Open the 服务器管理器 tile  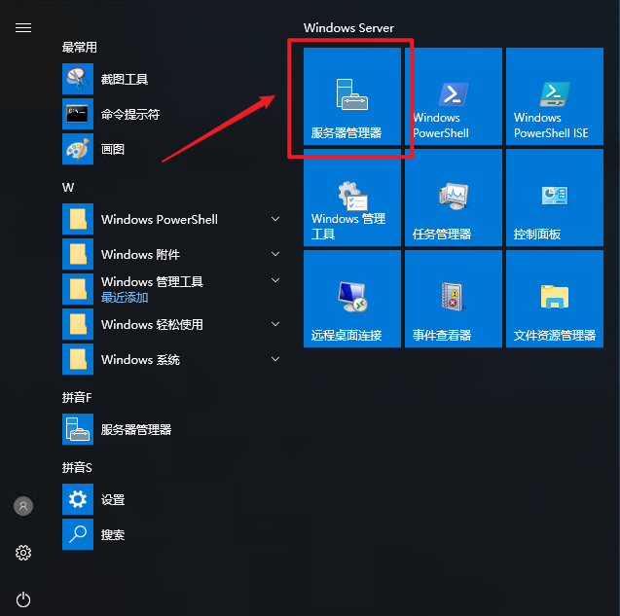[352, 96]
